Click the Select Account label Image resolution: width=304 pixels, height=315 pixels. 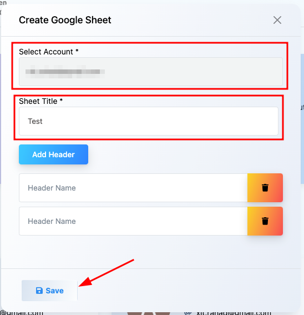point(49,52)
